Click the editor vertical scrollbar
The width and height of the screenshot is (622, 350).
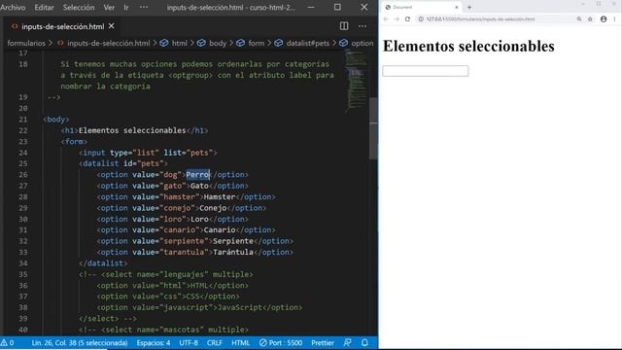pos(373,127)
